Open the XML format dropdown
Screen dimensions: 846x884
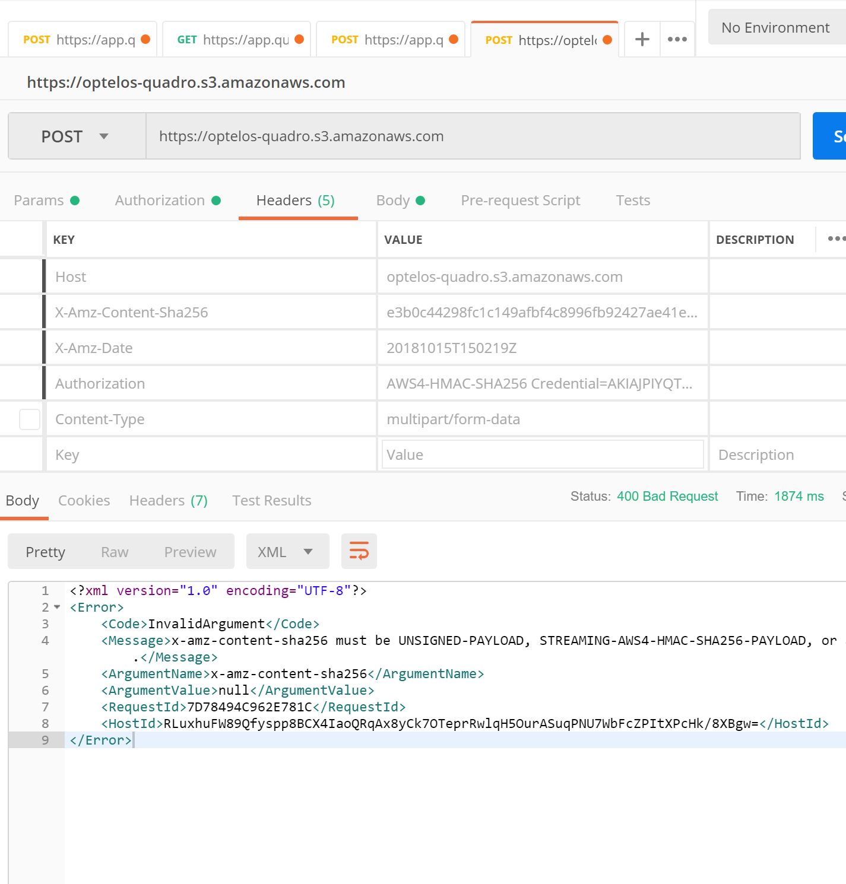click(x=287, y=552)
